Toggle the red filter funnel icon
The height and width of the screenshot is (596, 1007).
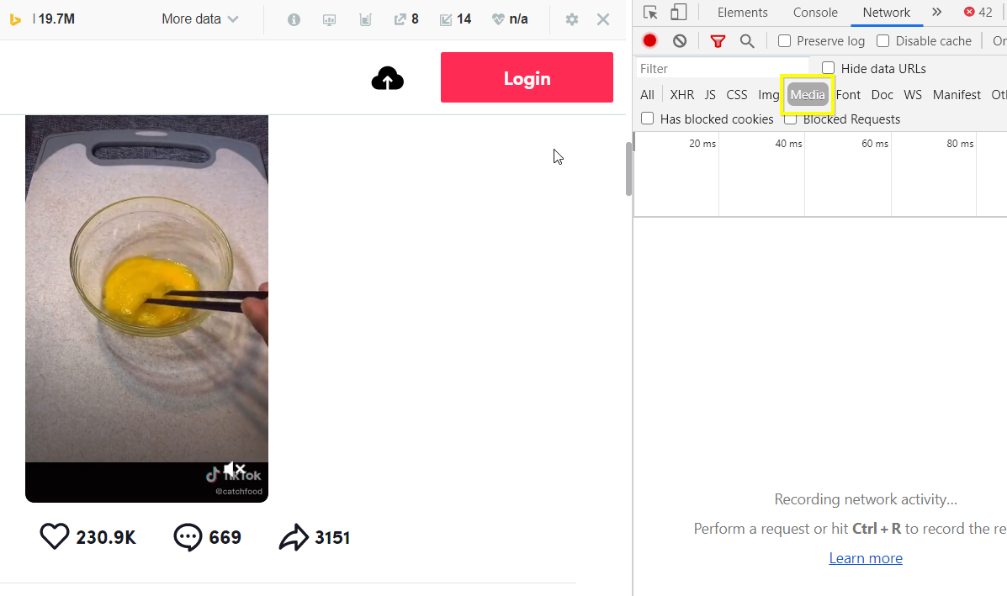tap(718, 41)
